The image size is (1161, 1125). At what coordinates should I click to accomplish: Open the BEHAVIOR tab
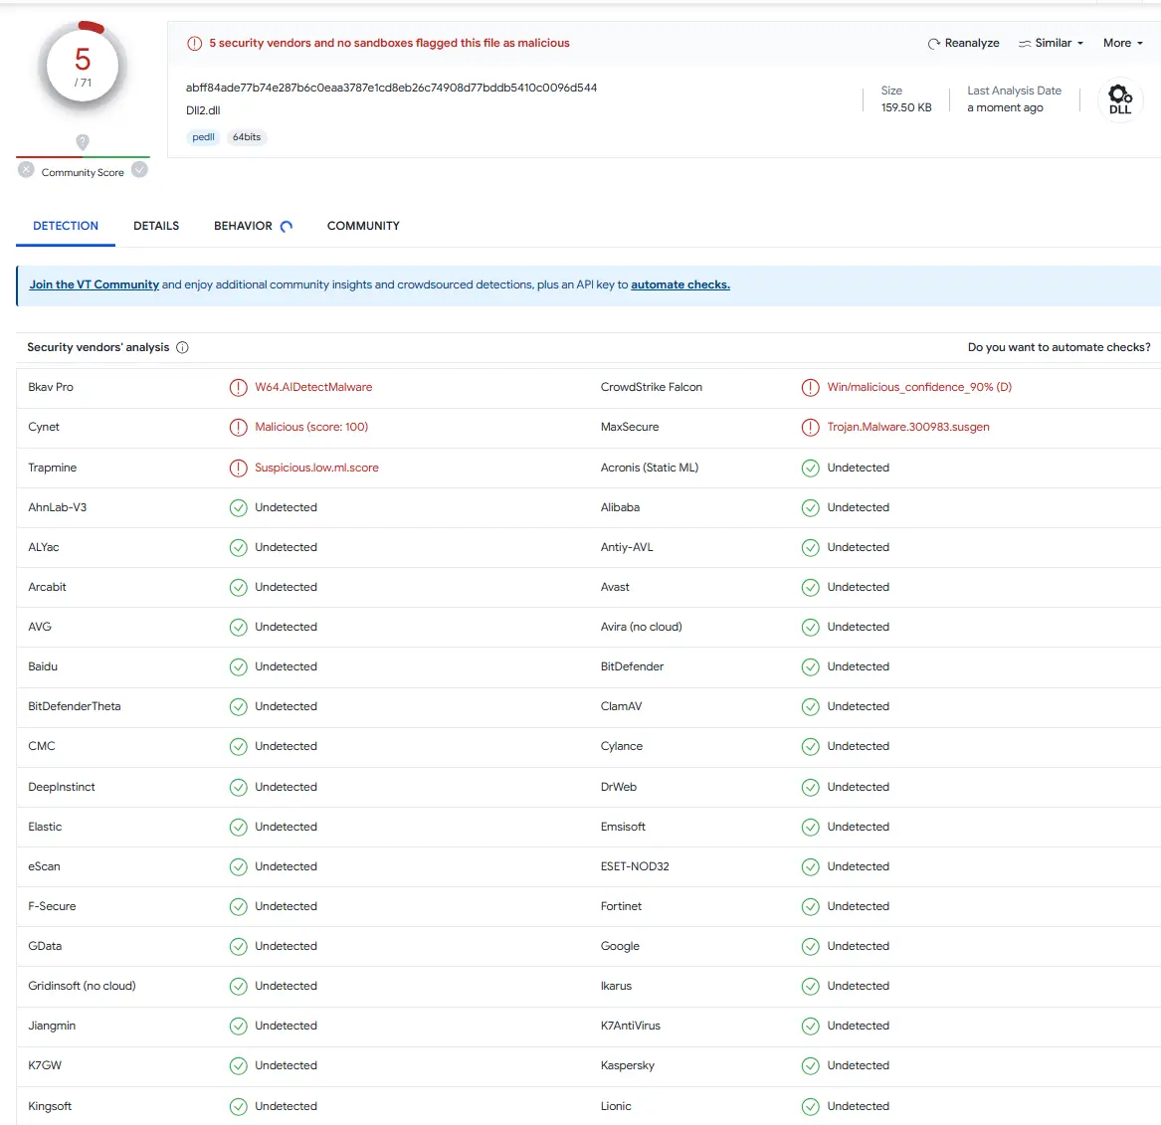coord(244,226)
